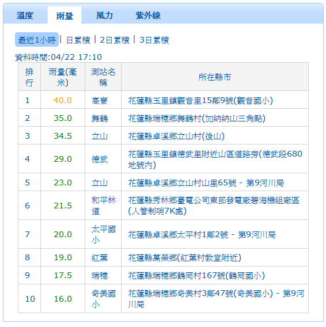Screen dimensions: 326x327
Task: Select station name 高寮
Action: (x=100, y=101)
